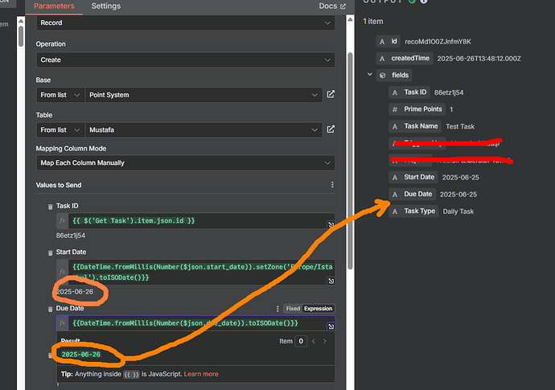Screen dimensions: 555x390
Task: Open the Learn more link
Action: (201, 374)
